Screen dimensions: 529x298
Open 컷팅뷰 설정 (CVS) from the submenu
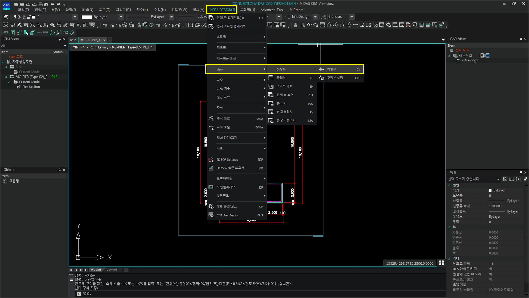click(340, 78)
